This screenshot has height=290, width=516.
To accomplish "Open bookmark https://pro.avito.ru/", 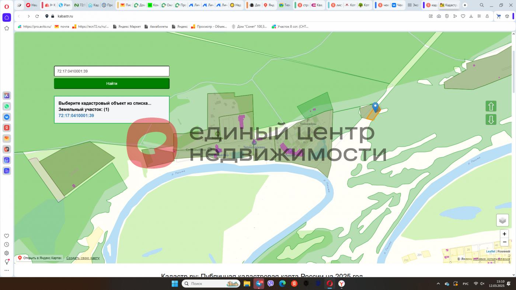I will [x=35, y=27].
